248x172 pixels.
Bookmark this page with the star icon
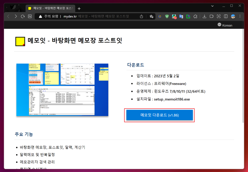click(151, 16)
